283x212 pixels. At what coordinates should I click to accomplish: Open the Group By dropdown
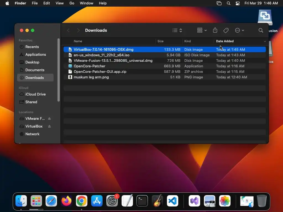pos(202,30)
